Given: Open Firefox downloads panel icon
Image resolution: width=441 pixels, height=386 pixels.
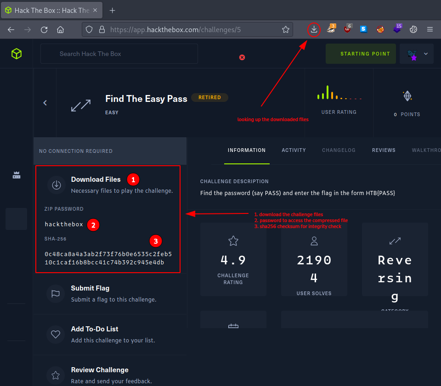Looking at the screenshot, I should [314, 29].
